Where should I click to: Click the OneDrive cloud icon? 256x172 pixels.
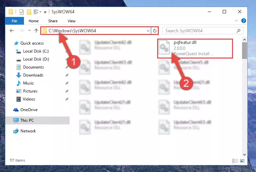[x=16, y=110]
